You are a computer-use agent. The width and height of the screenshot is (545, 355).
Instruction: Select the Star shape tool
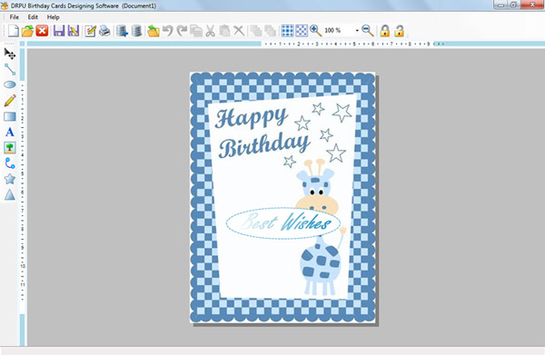[x=10, y=179]
